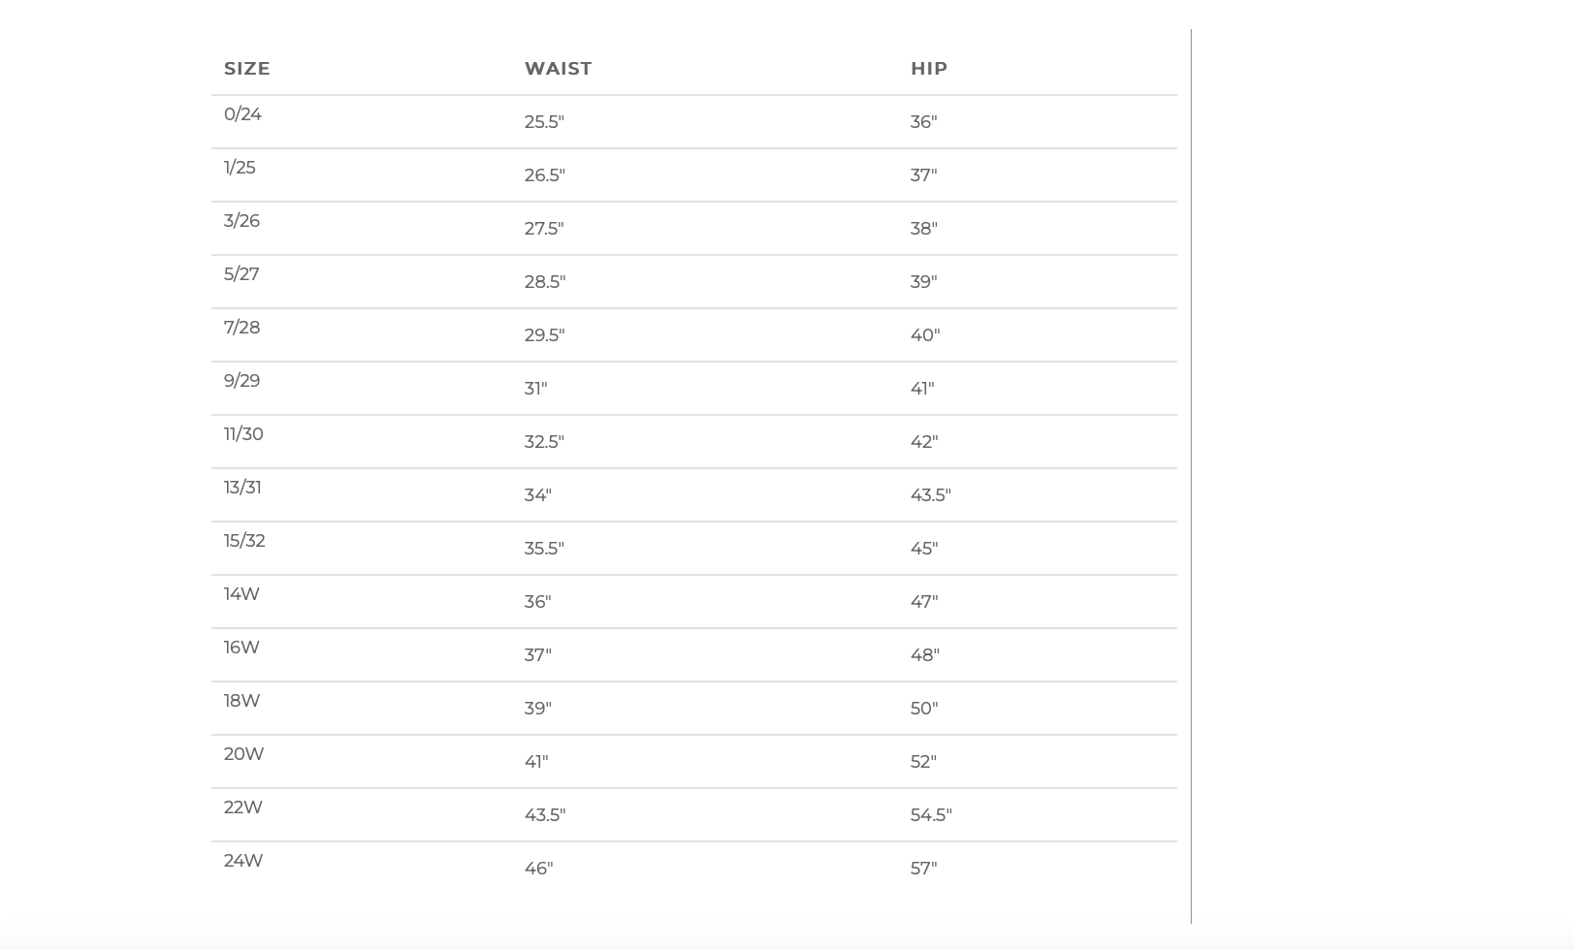Screen dimensions: 1573x950
Task: Select the 32.5" waist measurement
Action: tap(544, 442)
